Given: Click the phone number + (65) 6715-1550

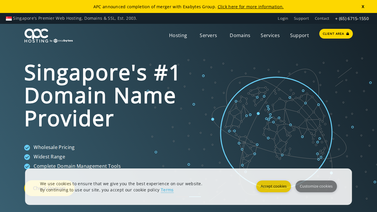Looking at the screenshot, I should click(x=352, y=19).
